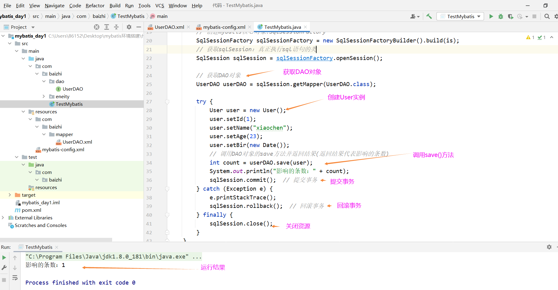Click the warning indicator in editor corner

click(530, 37)
